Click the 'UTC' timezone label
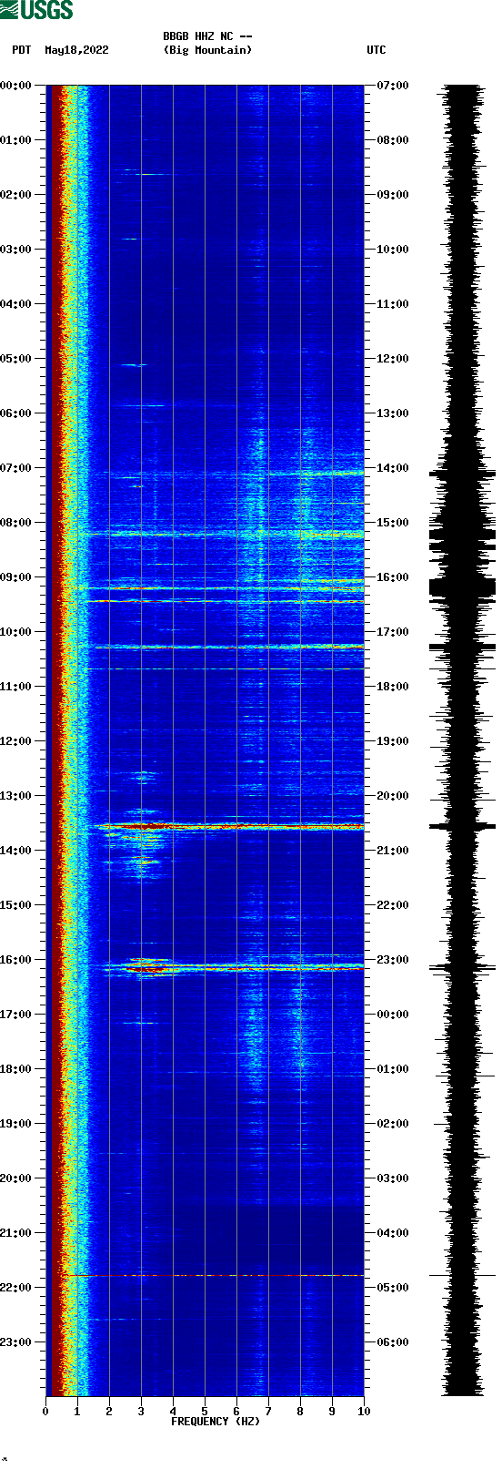502x1469 pixels. tap(376, 50)
